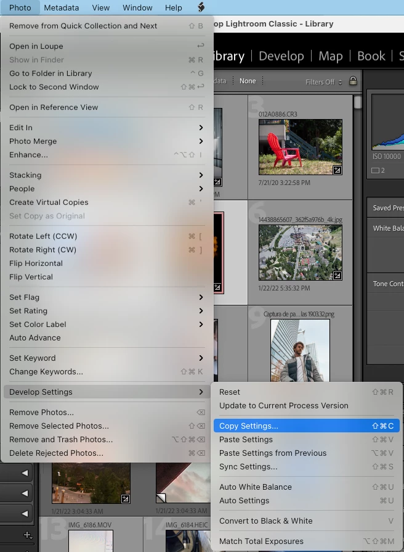Screen dimensions: 404x552
Task: Select Remove Photos...
Action: pos(106,412)
